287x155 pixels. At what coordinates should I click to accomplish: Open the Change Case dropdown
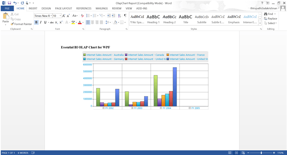tap(75, 16)
